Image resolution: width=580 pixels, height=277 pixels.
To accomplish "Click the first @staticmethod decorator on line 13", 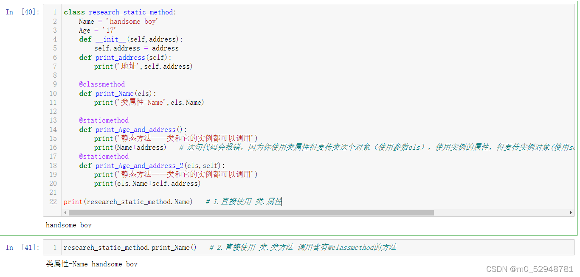I will [104, 120].
